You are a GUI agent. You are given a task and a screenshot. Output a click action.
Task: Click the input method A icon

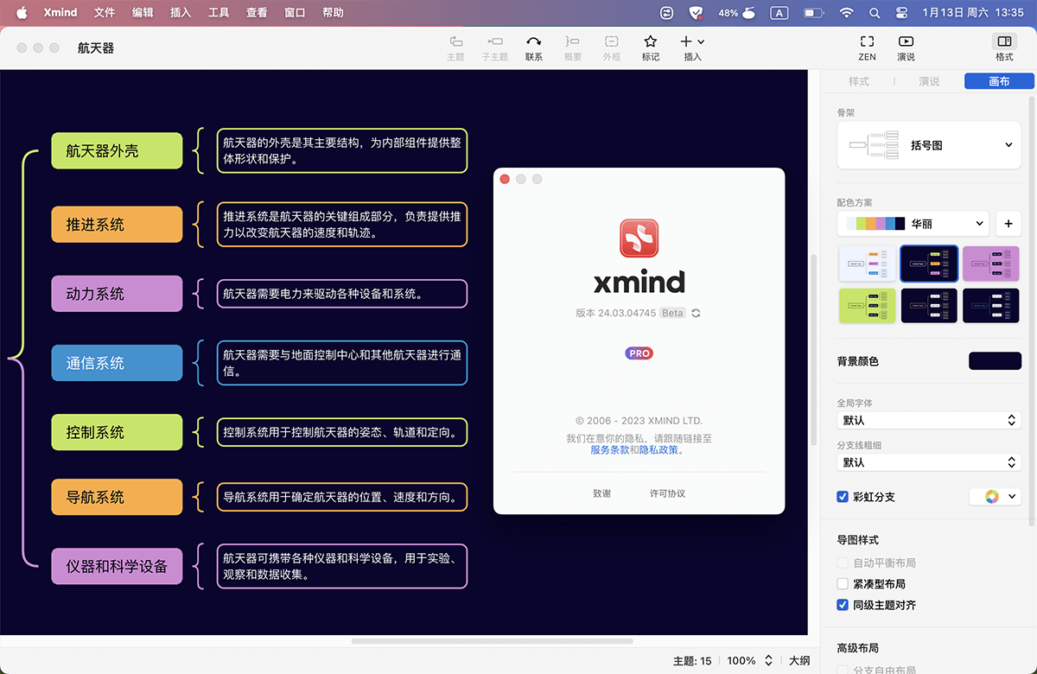(x=779, y=13)
